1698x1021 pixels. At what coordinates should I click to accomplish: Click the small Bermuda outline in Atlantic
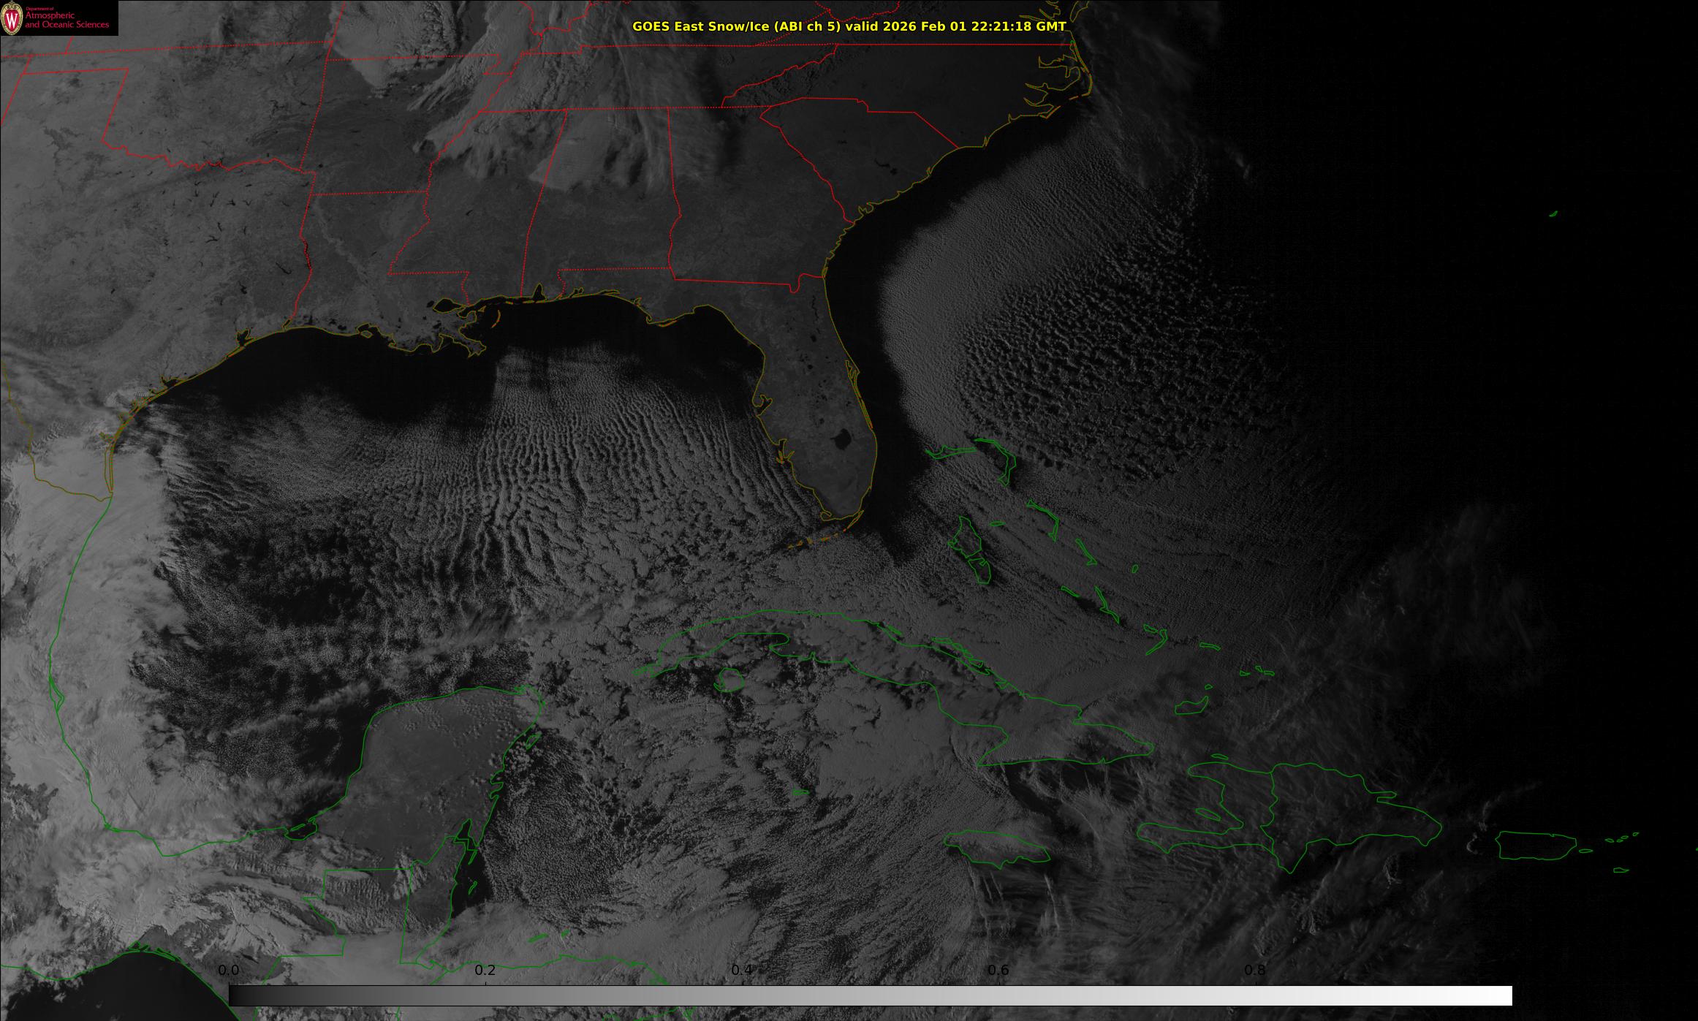1553,214
